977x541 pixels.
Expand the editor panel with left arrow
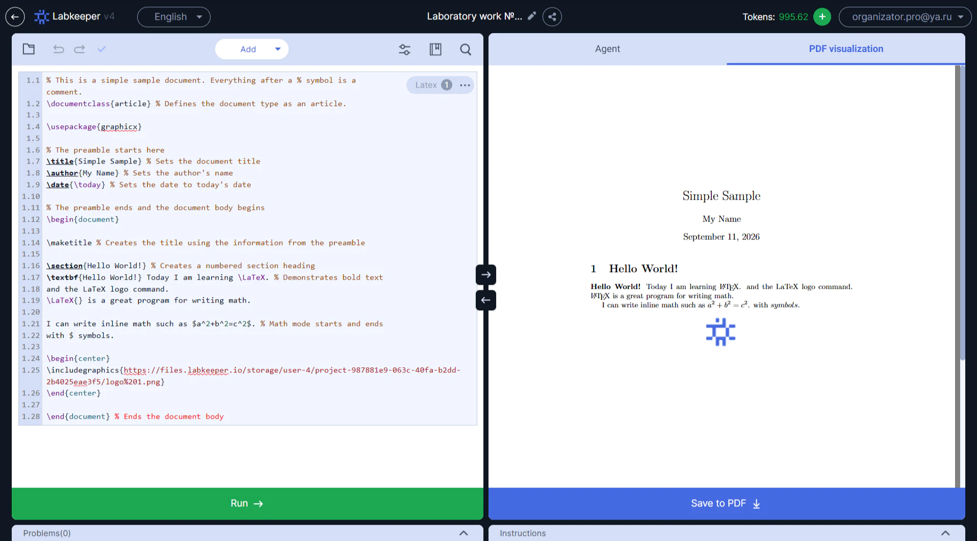tap(486, 300)
